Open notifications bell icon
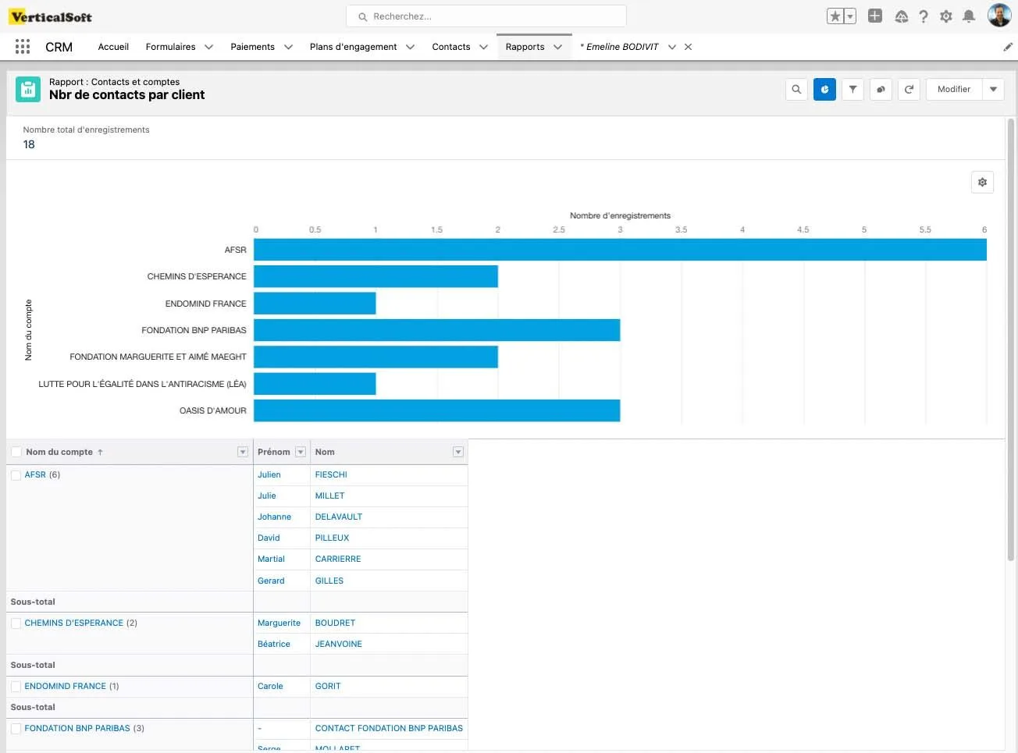Image resolution: width=1018 pixels, height=753 pixels. (x=969, y=16)
